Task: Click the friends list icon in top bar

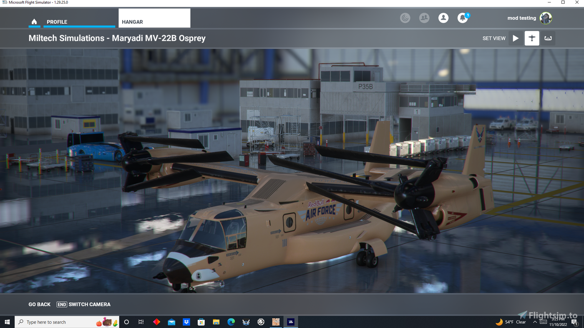Action: point(424,18)
